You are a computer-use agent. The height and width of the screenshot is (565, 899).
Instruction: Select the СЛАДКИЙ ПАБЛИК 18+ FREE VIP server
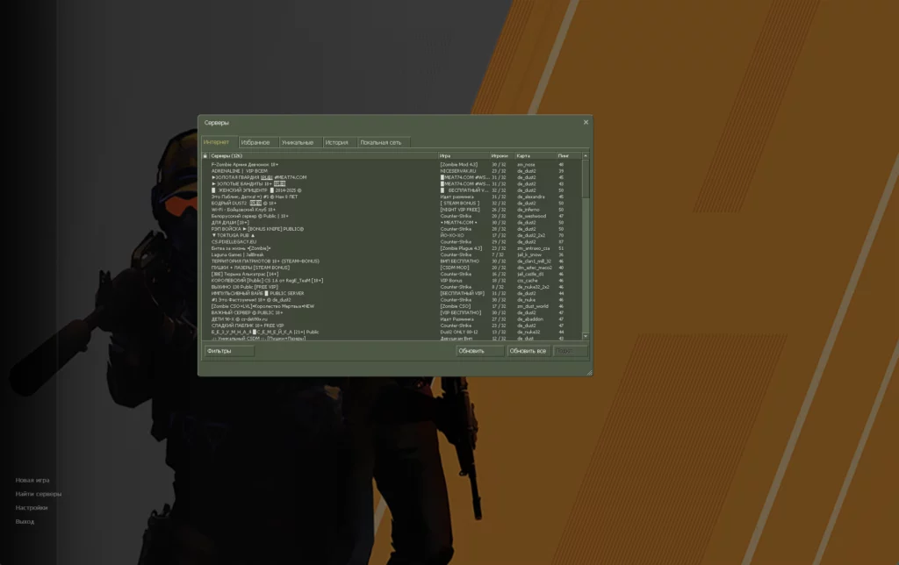pos(392,325)
